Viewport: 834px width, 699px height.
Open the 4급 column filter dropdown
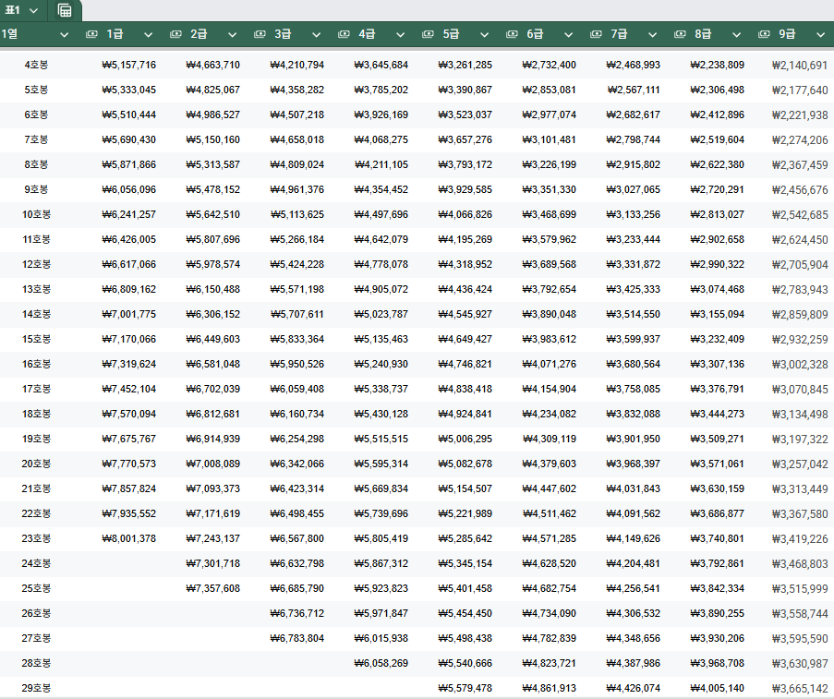(x=401, y=35)
